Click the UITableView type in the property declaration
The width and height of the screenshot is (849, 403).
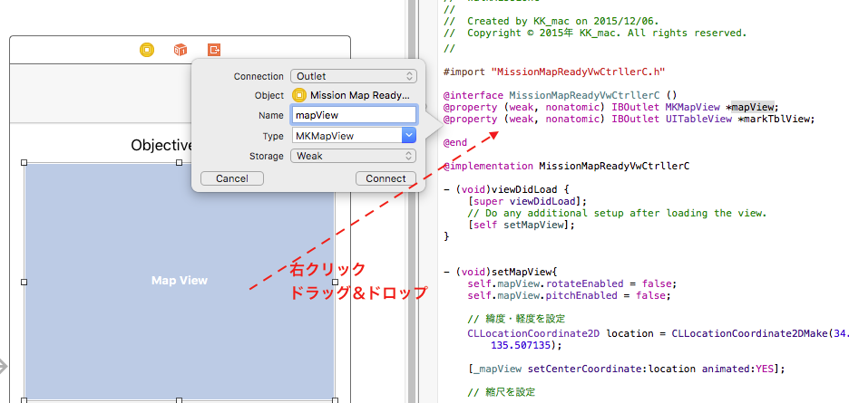698,119
